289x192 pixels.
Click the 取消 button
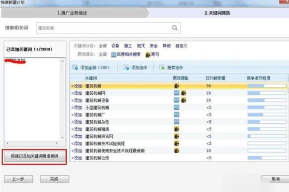click(275, 179)
